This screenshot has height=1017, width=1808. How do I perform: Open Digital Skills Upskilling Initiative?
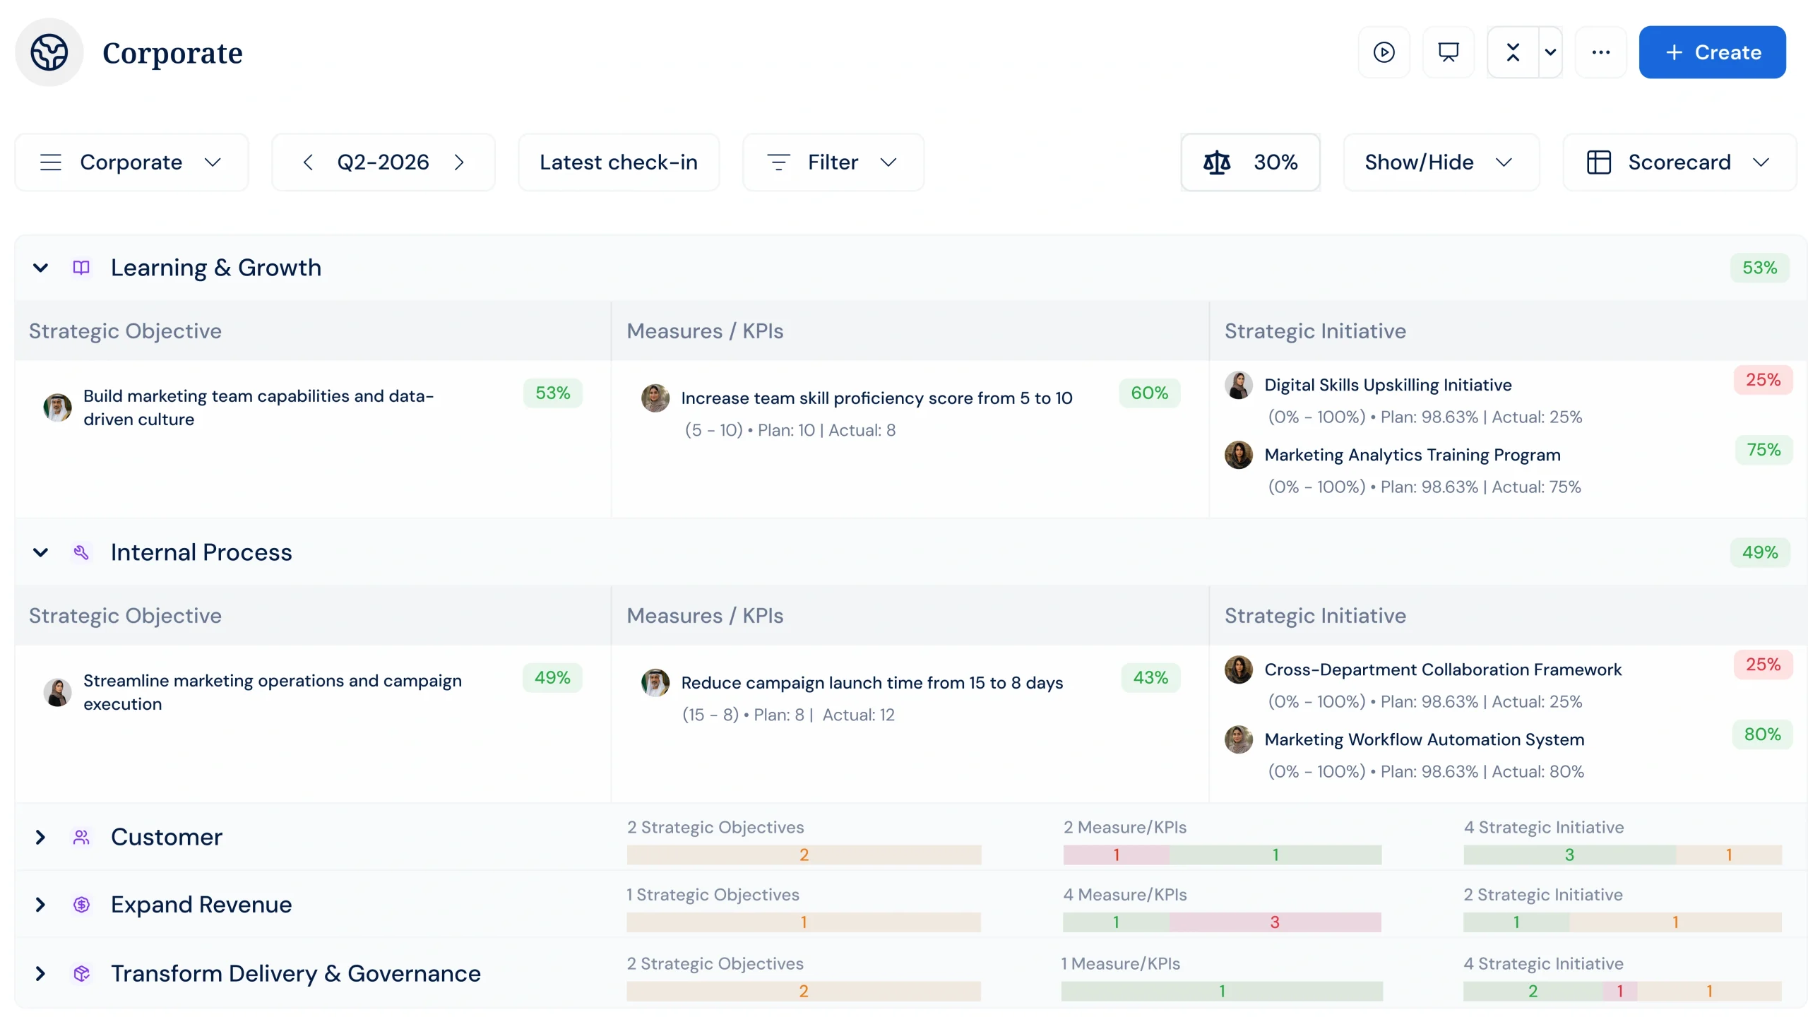pos(1388,385)
